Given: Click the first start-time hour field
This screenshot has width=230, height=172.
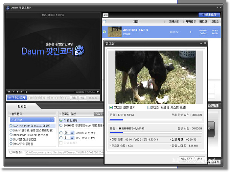Looking at the screenshot, I should [31, 98].
